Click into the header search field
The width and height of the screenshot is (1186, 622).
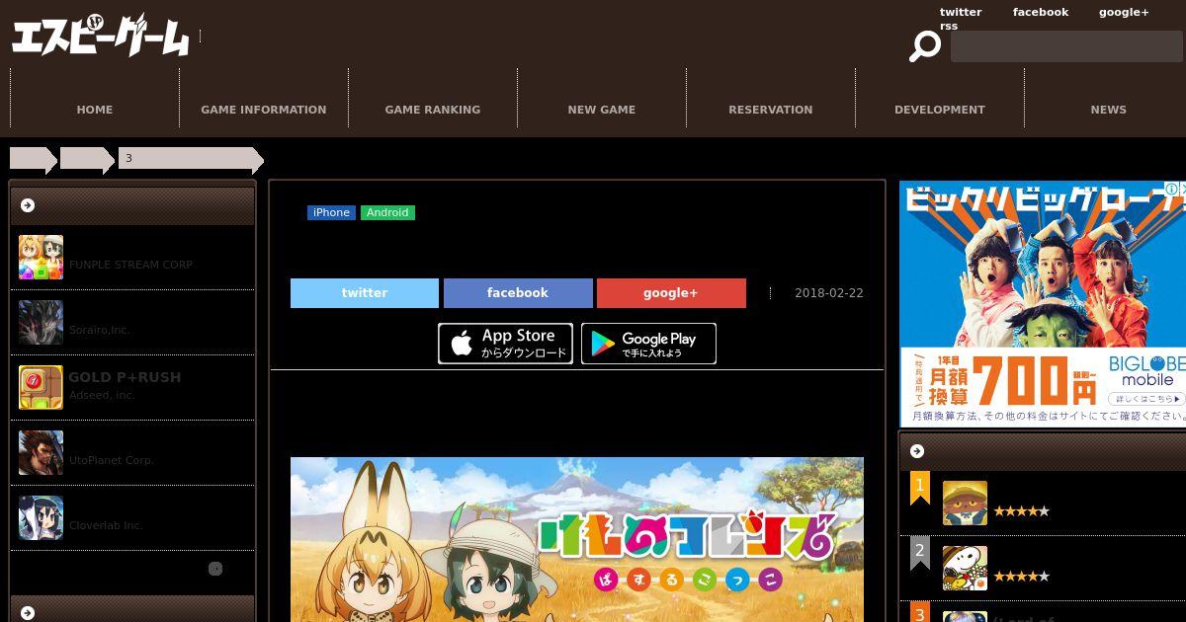tap(1066, 46)
